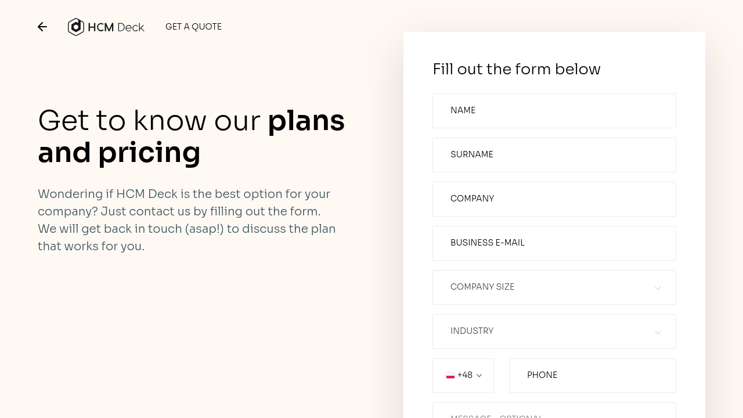This screenshot has width=743, height=418.
Task: Click the Company Size chevron arrow
Action: coord(658,288)
